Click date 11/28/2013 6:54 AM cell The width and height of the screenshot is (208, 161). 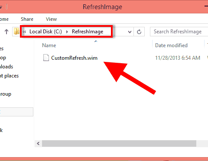178,58
